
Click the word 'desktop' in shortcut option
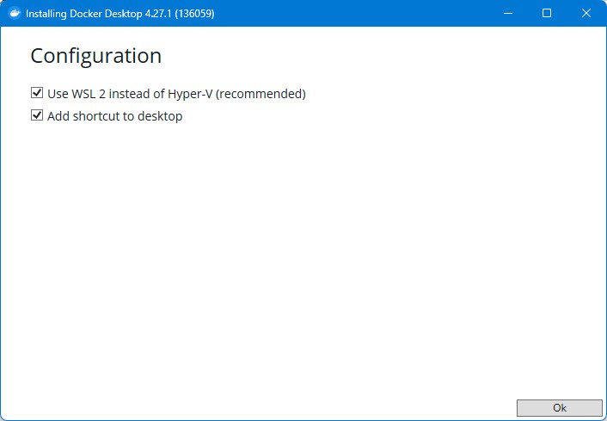tap(160, 116)
